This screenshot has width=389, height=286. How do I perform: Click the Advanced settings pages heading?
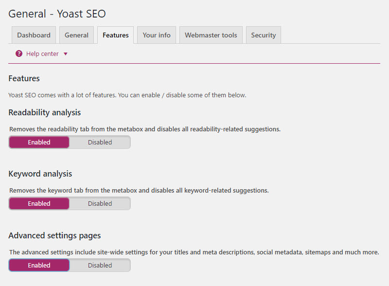click(54, 235)
